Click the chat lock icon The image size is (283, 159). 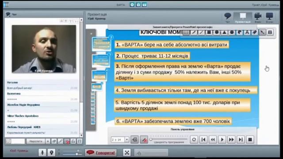point(73,141)
